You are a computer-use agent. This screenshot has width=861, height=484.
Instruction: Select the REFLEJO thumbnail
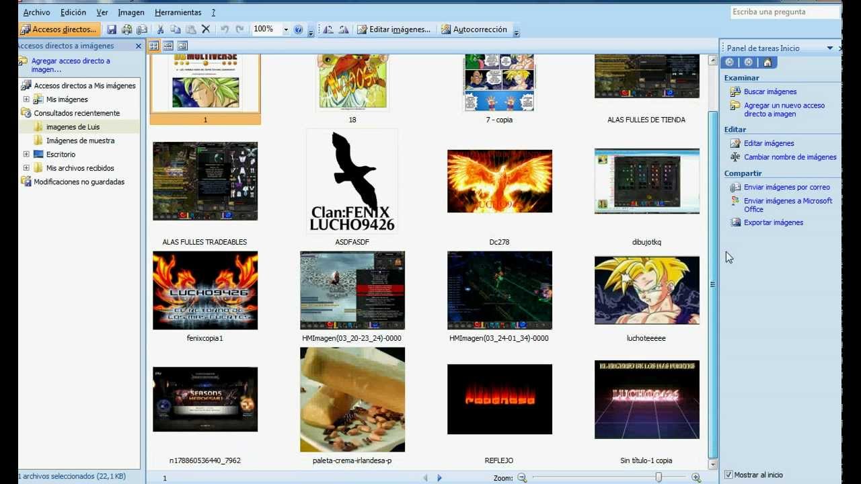pos(500,399)
